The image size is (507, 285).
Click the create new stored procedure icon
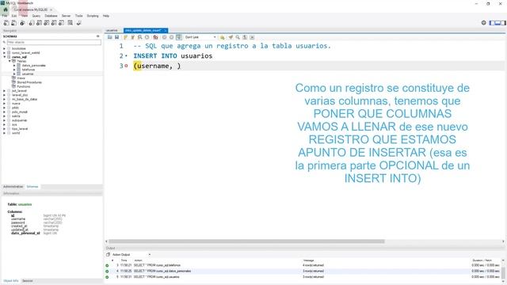click(x=54, y=23)
